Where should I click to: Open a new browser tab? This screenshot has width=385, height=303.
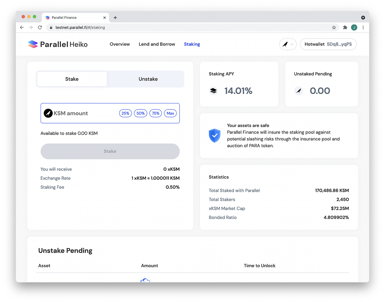click(x=115, y=17)
